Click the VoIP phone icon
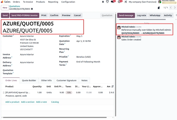The width and height of the screenshot is (177, 120). coord(107,2)
